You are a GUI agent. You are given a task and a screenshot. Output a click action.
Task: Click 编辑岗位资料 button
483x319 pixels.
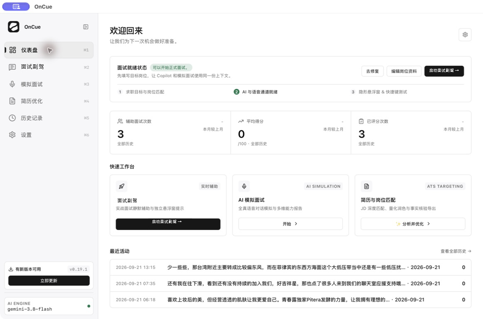tap(404, 71)
